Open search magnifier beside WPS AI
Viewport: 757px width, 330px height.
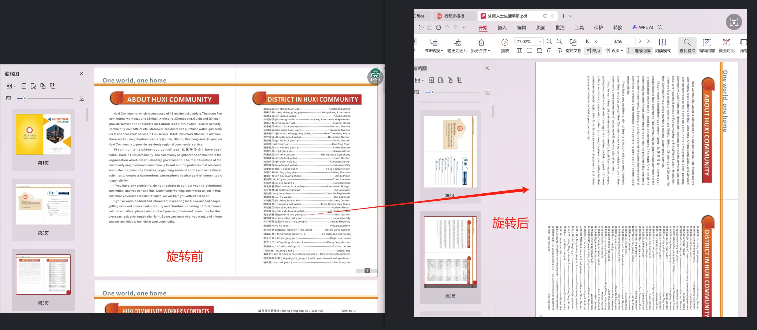pyautogui.click(x=660, y=27)
